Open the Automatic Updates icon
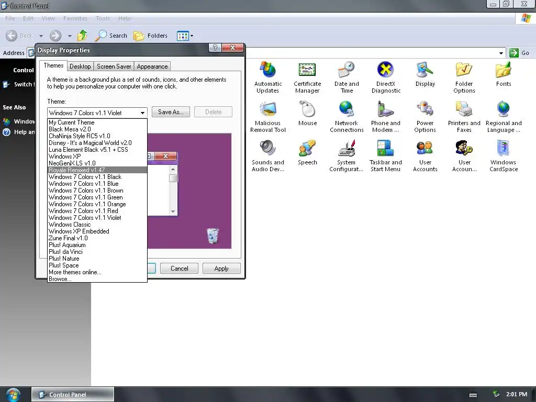This screenshot has width=536, height=402. (x=267, y=77)
